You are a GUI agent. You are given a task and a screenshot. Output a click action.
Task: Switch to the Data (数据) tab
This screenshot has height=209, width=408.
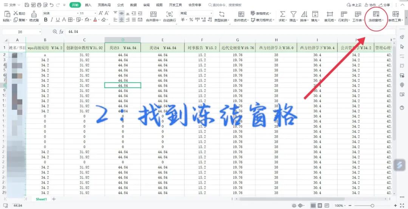(133, 5)
